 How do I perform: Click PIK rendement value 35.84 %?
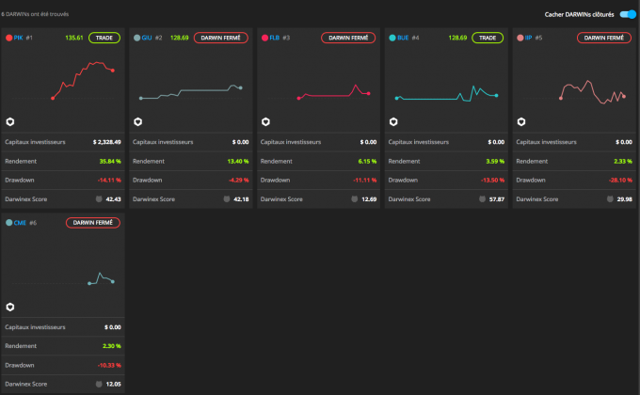(x=110, y=161)
